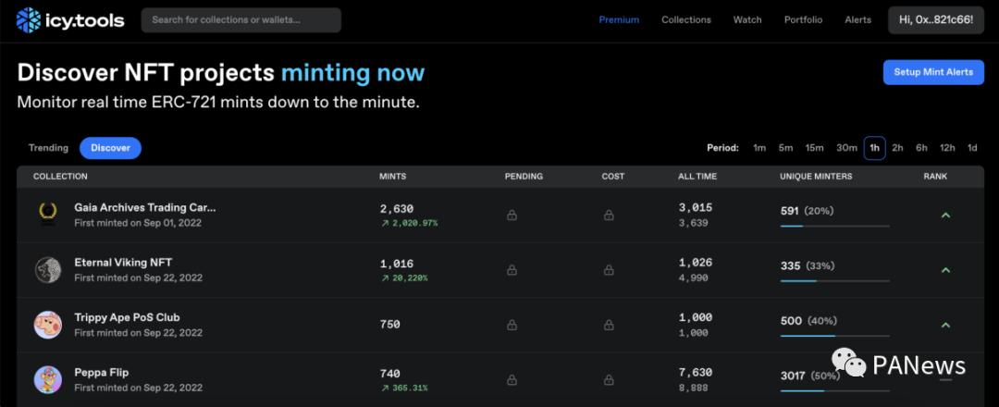Open the Eternal Viking NFT avatar

pyautogui.click(x=48, y=270)
